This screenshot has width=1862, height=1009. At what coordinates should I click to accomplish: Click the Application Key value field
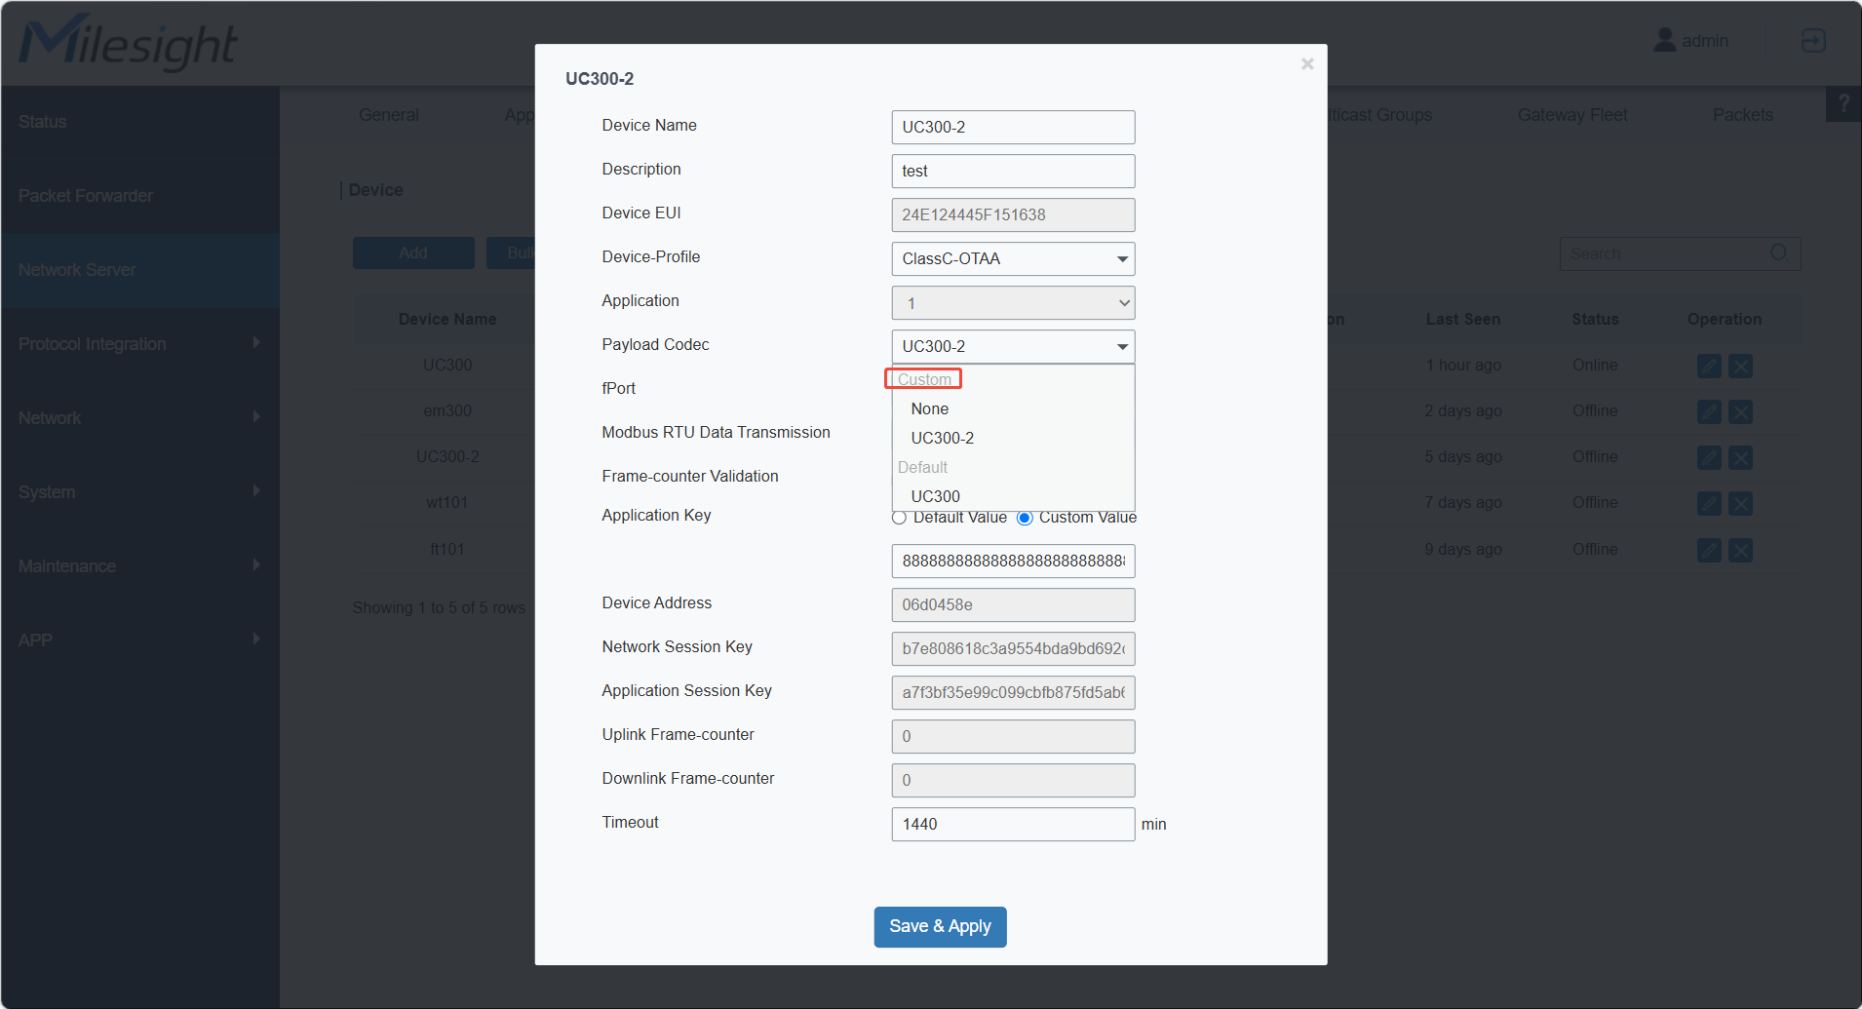pyautogui.click(x=1013, y=561)
